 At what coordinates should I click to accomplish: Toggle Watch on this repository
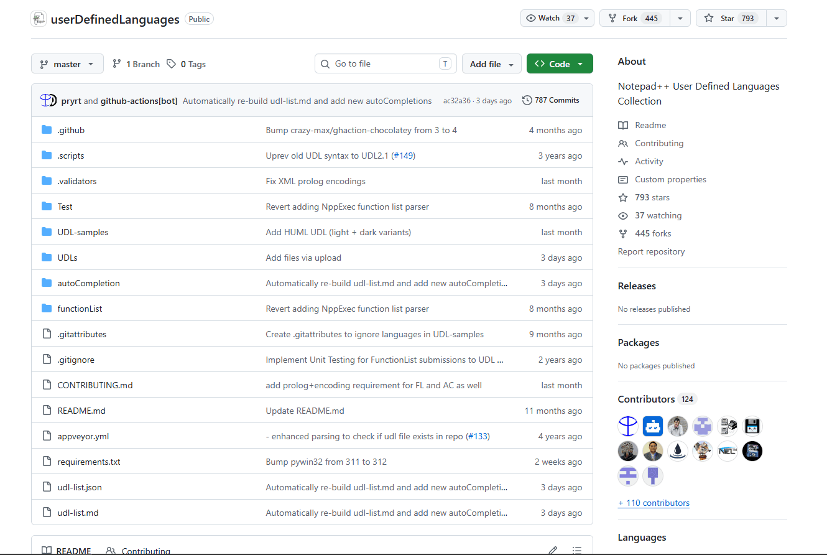pyautogui.click(x=551, y=19)
